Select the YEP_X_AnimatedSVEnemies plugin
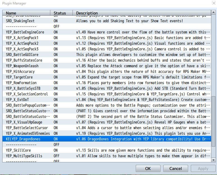 point(107,133)
